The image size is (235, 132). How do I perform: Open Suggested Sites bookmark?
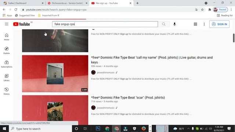coord(25,15)
